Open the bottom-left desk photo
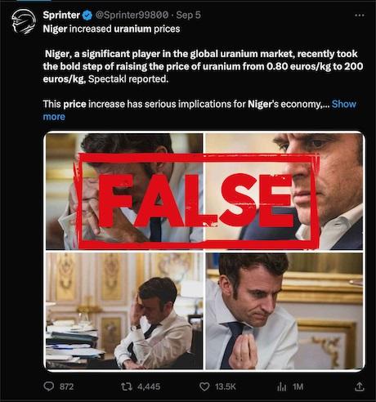376x402 pixels. pyautogui.click(x=124, y=310)
